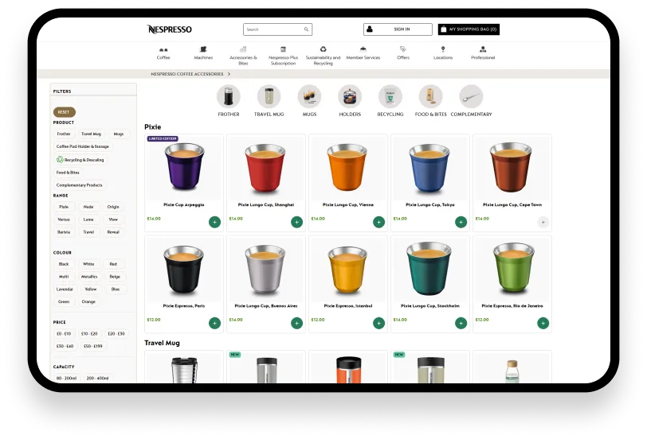Open the green Rio de Janeiro cup image
Image resolution: width=647 pixels, height=439 pixels.
(x=512, y=269)
